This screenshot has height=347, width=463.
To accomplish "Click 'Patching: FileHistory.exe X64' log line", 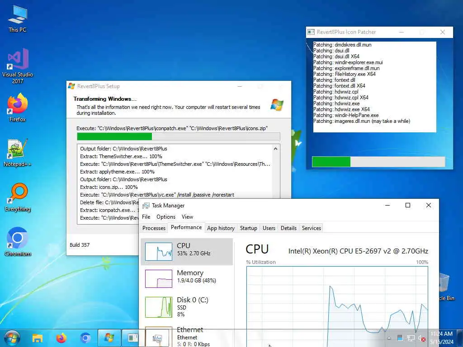I will pos(344,74).
